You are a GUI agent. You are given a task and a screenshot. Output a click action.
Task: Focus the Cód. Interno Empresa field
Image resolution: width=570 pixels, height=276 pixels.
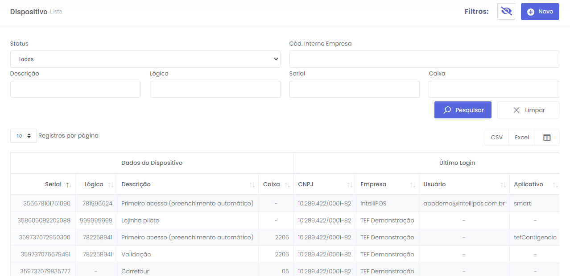tap(424, 59)
